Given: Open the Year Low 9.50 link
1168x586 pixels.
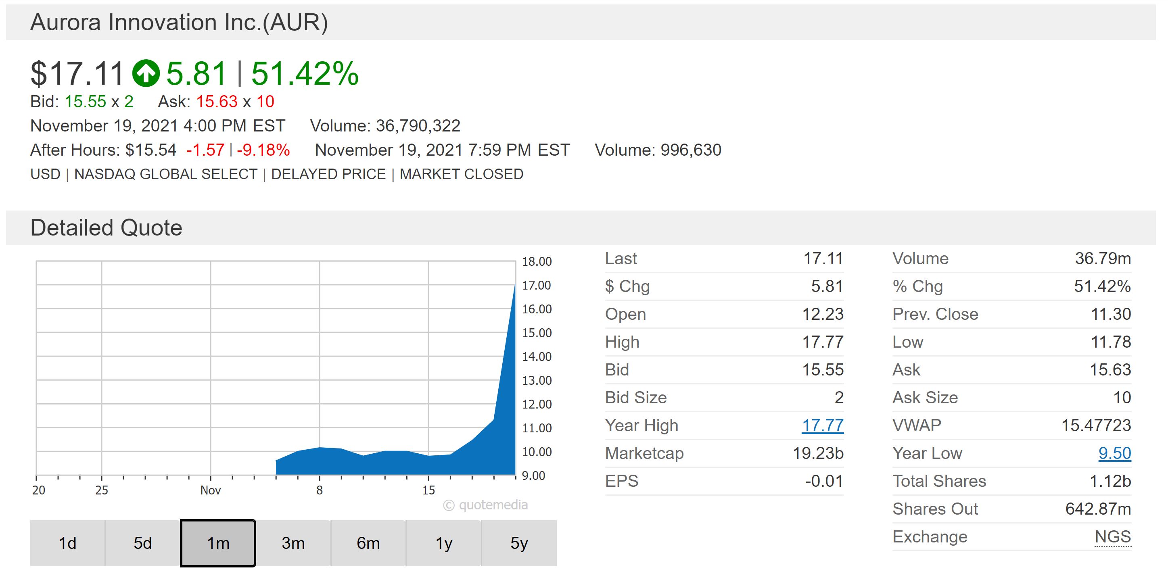Looking at the screenshot, I should coord(1114,453).
